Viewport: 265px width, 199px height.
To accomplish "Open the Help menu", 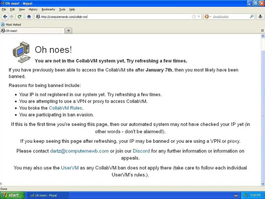I will point(72,9).
